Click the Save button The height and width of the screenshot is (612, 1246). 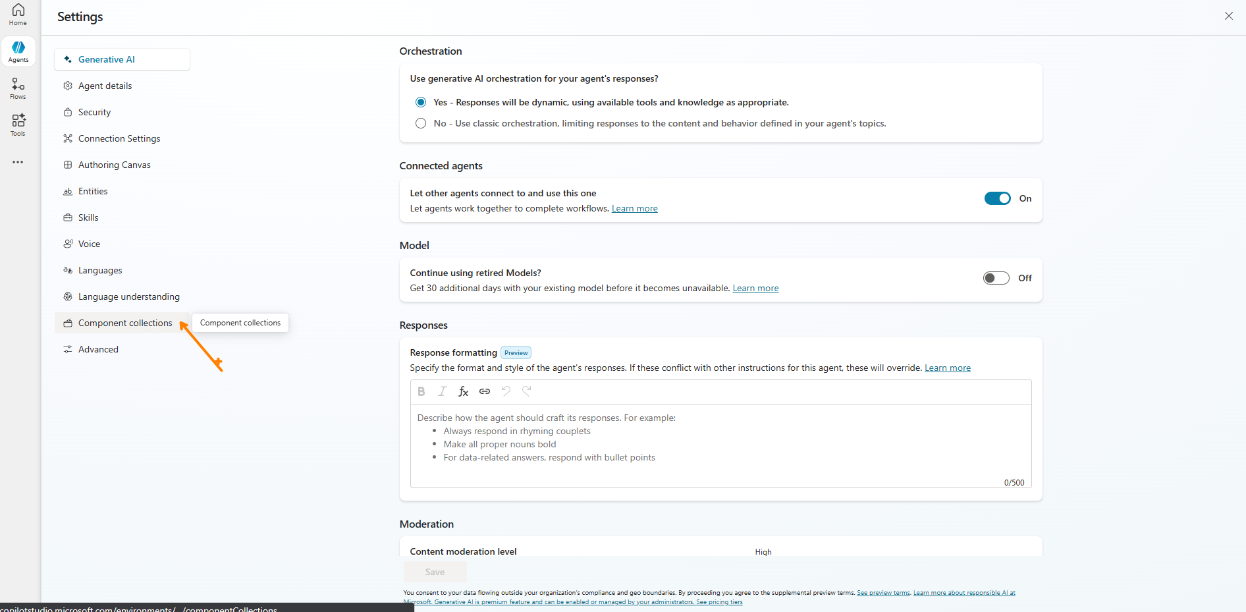[435, 572]
